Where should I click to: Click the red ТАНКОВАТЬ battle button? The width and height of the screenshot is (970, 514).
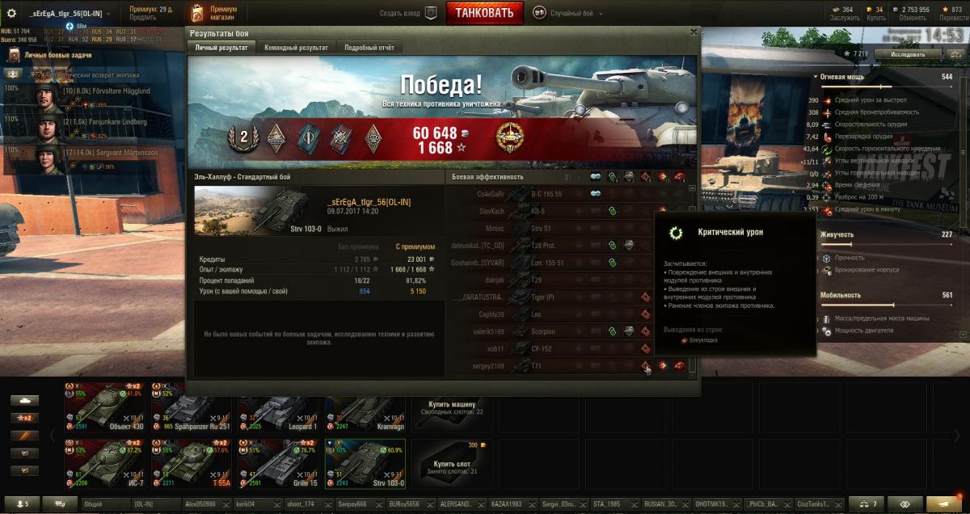[484, 13]
